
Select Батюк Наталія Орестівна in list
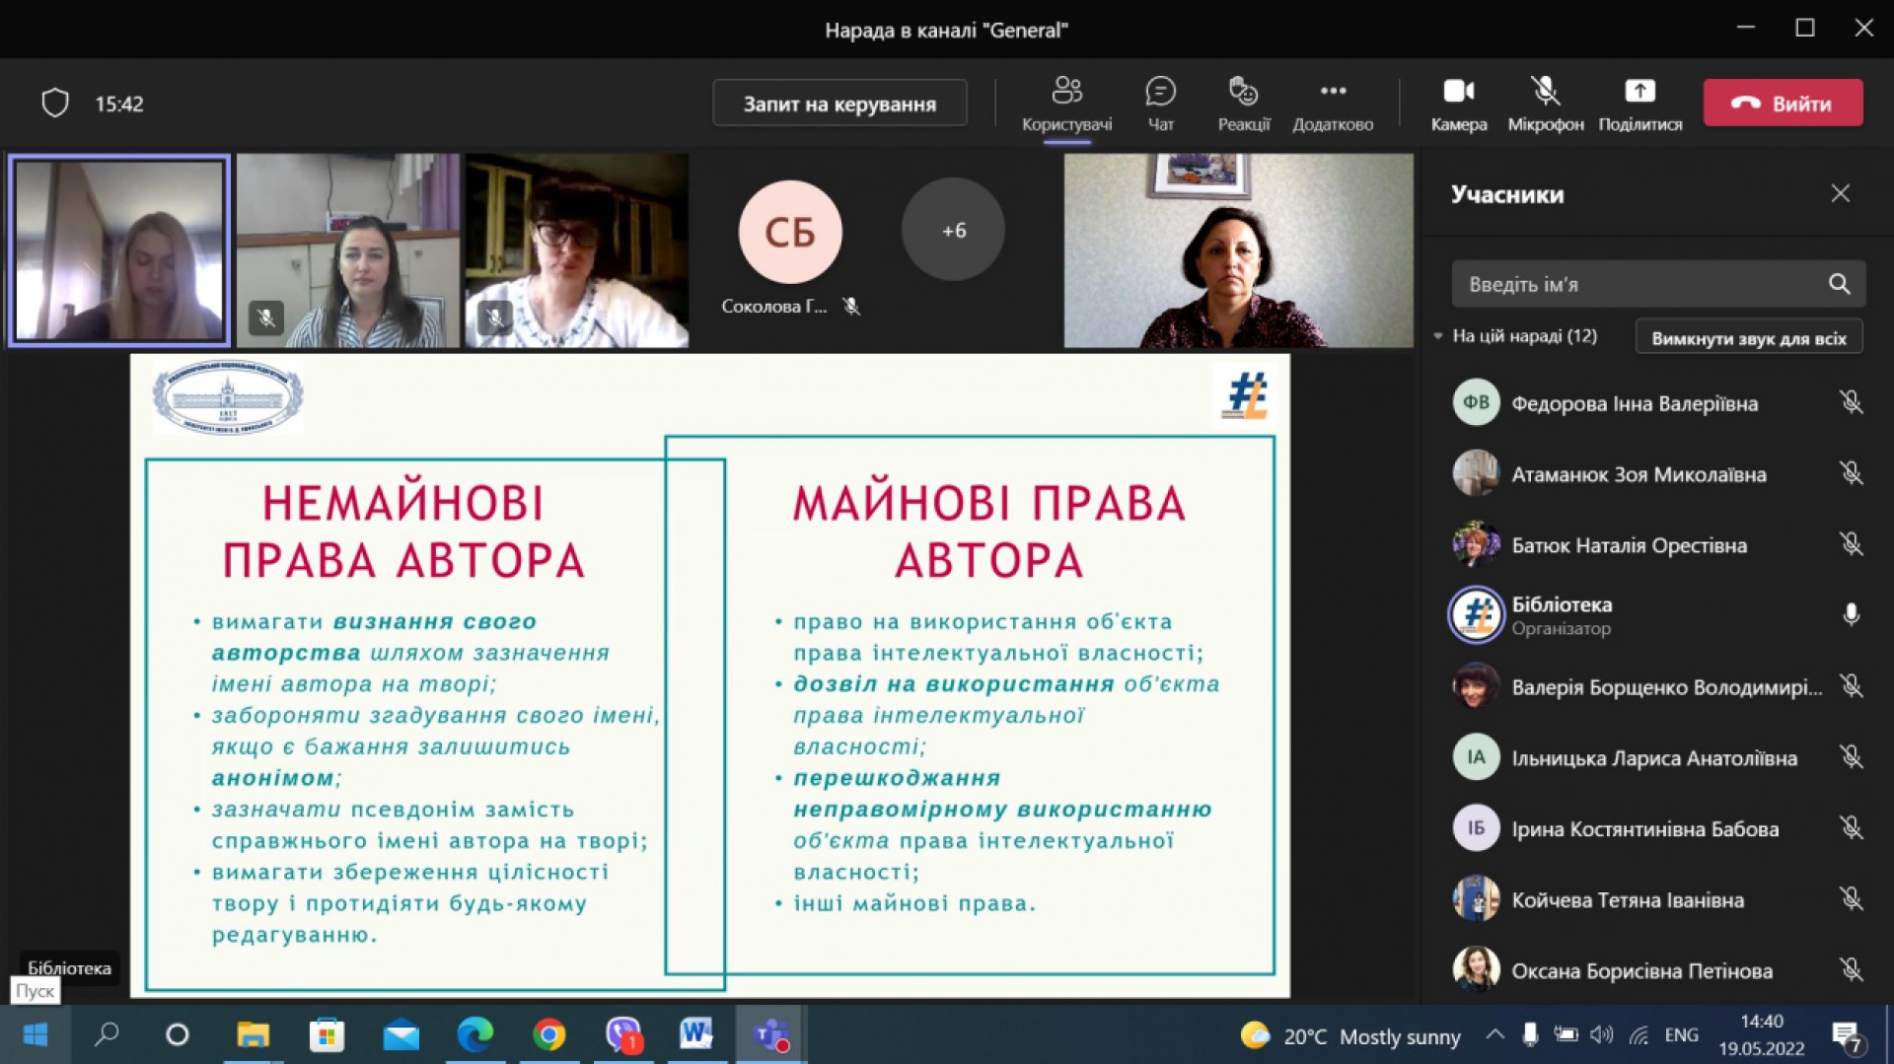tap(1629, 545)
